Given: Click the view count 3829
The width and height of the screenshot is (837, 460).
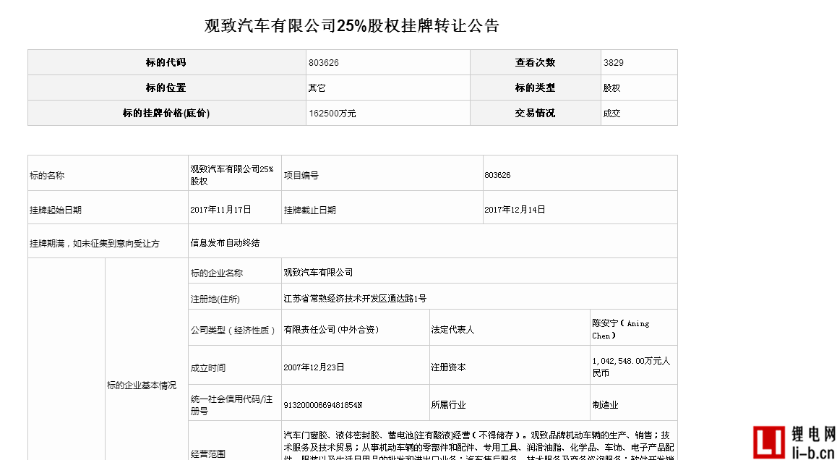Looking at the screenshot, I should [614, 62].
